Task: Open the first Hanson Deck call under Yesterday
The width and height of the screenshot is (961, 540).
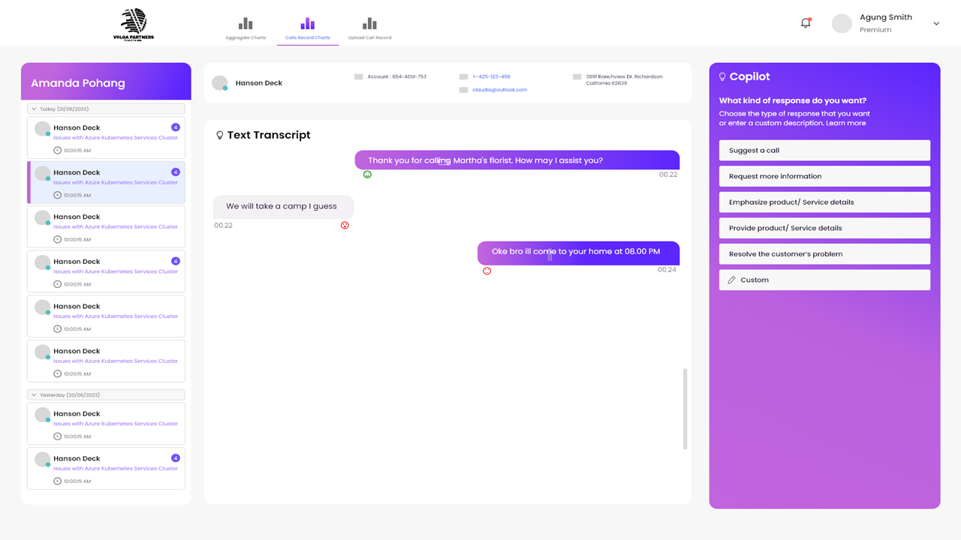Action: pyautogui.click(x=106, y=424)
